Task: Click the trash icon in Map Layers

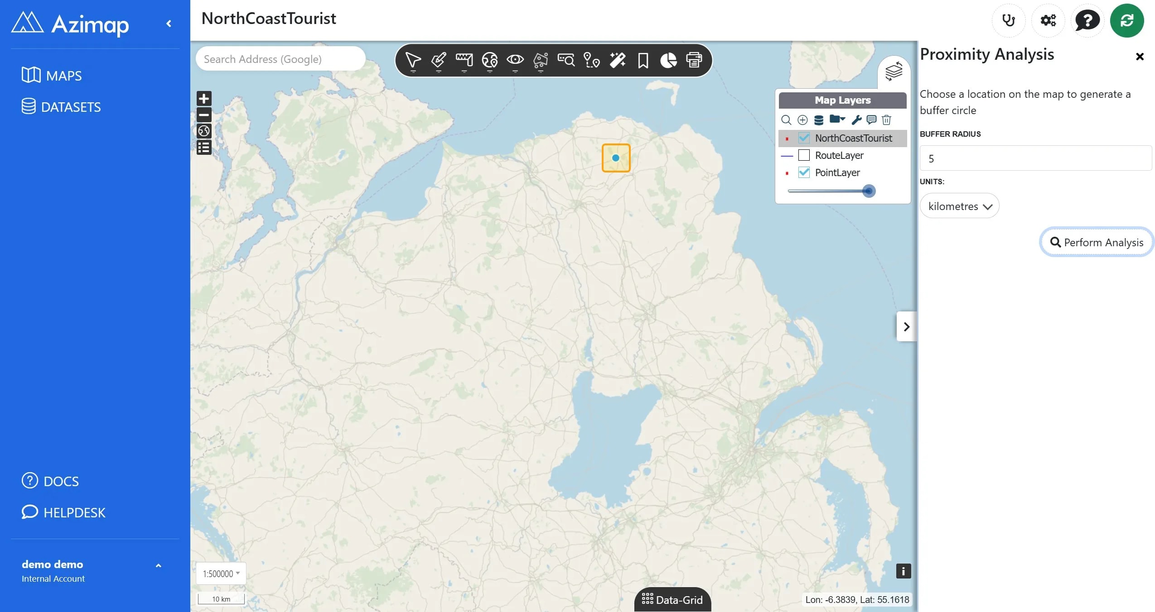Action: (886, 120)
